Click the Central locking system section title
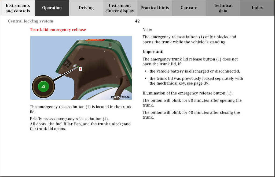This screenshot has width=275, height=177. pyautogui.click(x=31, y=21)
